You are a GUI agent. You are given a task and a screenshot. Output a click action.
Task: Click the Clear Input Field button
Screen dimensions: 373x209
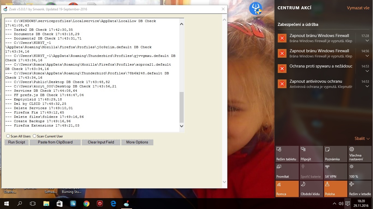point(101,142)
